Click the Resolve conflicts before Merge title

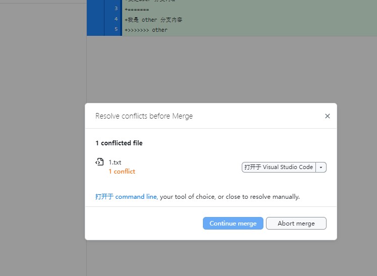pyautogui.click(x=144, y=116)
